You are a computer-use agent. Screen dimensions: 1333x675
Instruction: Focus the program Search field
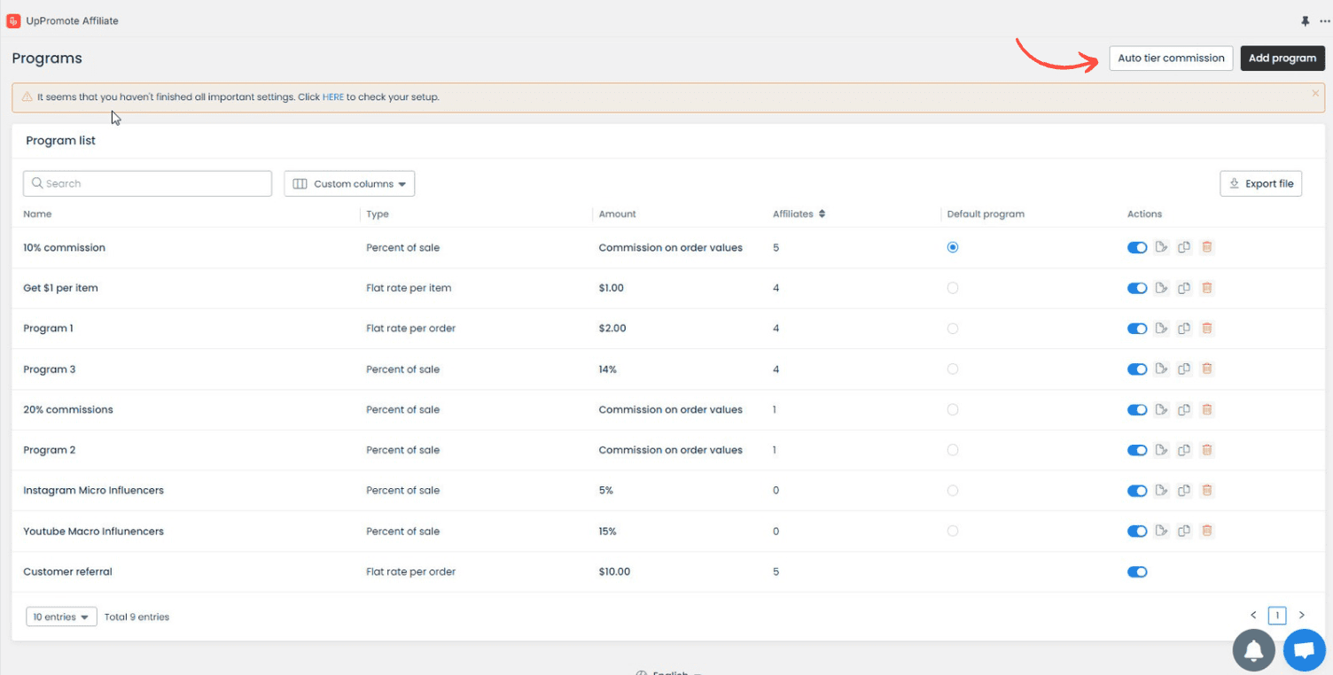pos(147,183)
